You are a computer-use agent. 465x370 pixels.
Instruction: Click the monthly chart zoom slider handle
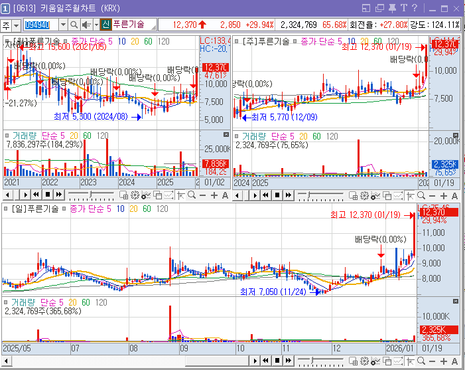[91, 195]
